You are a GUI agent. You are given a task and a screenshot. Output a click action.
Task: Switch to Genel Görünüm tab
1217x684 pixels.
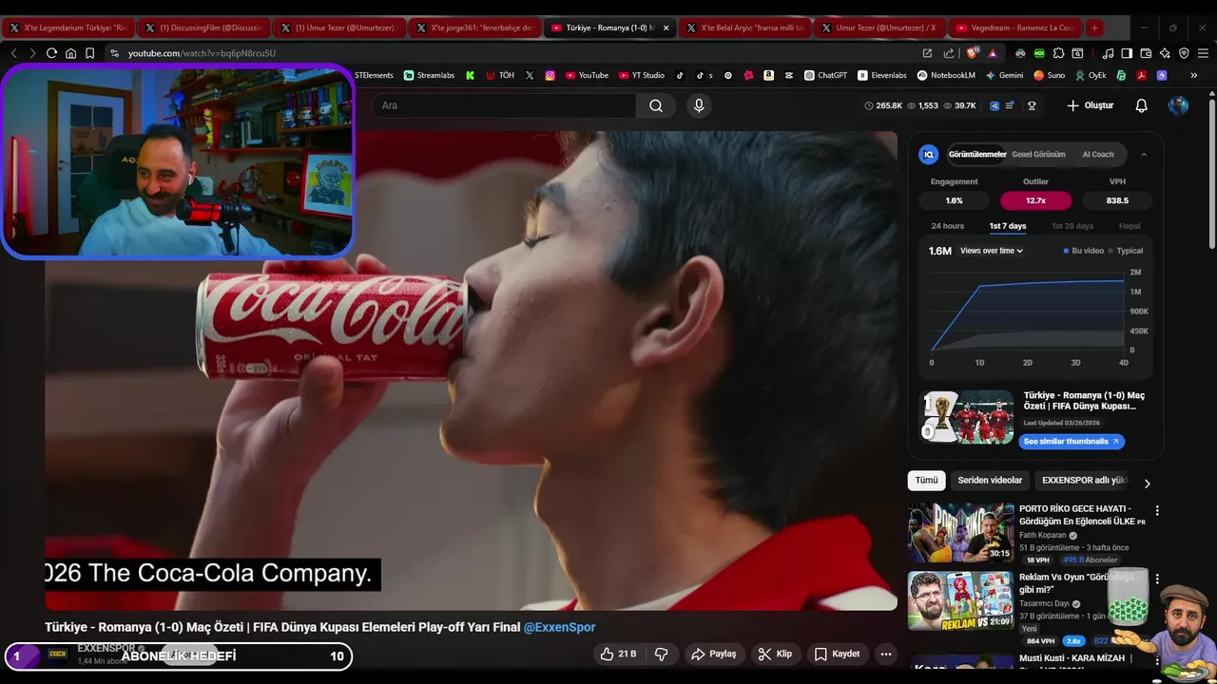tap(1038, 154)
